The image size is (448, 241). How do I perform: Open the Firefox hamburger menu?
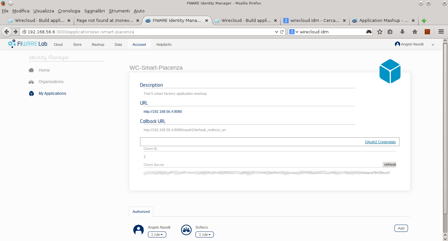(x=441, y=32)
